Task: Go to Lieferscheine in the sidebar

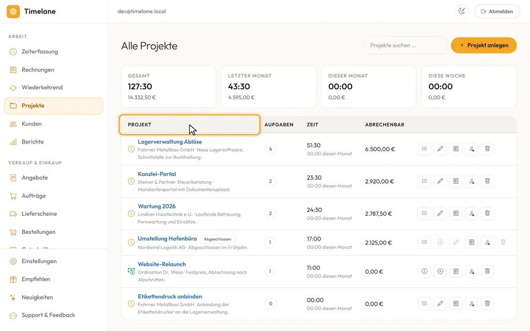Action: click(54, 214)
